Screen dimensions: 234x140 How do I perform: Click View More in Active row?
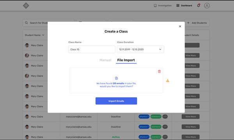191,137
